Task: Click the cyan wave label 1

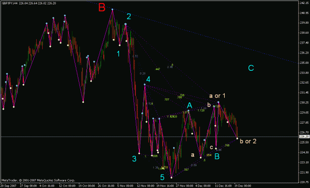Action: pyautogui.click(x=119, y=53)
